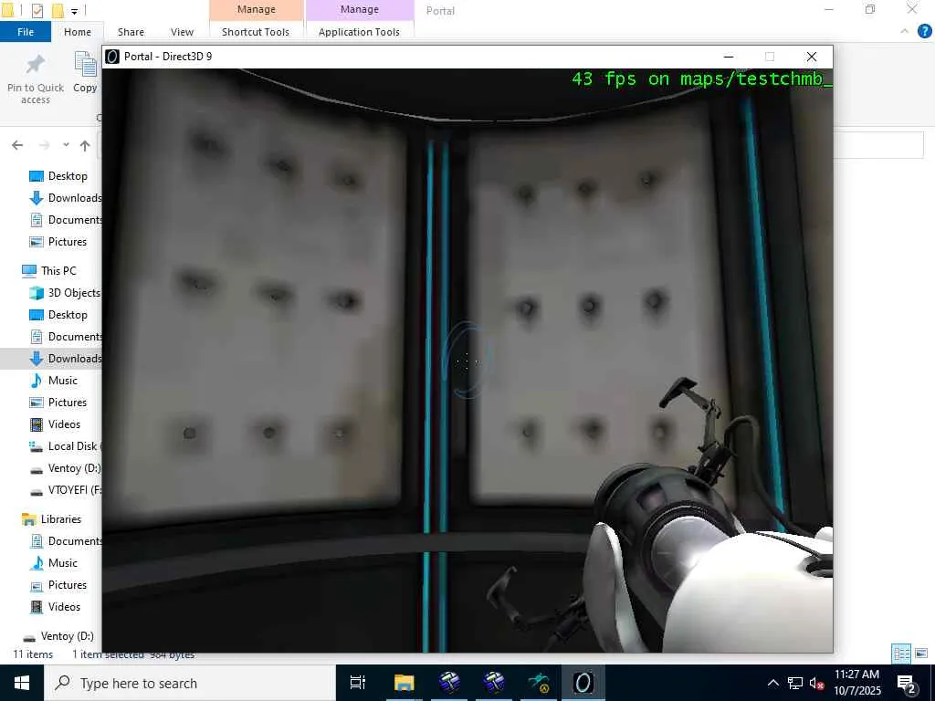Select Libraries in navigation pane
The image size is (935, 701).
(61, 519)
